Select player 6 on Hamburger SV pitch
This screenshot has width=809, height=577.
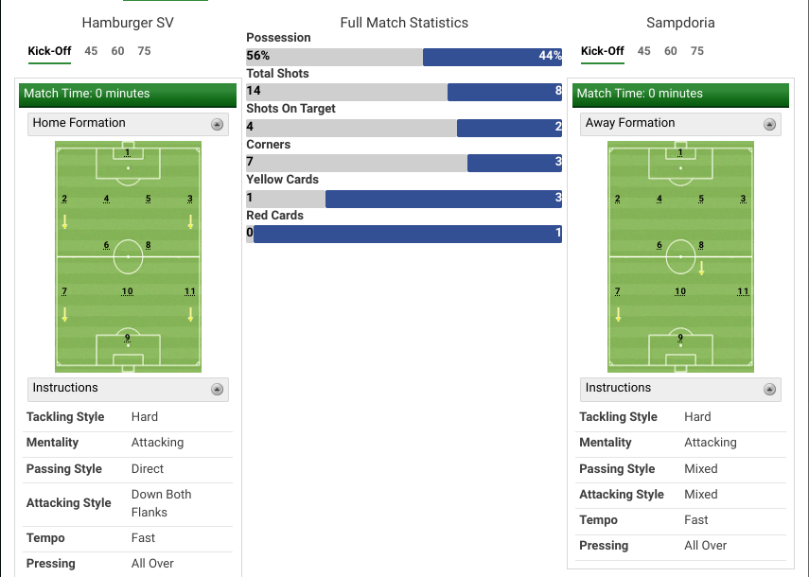click(106, 245)
